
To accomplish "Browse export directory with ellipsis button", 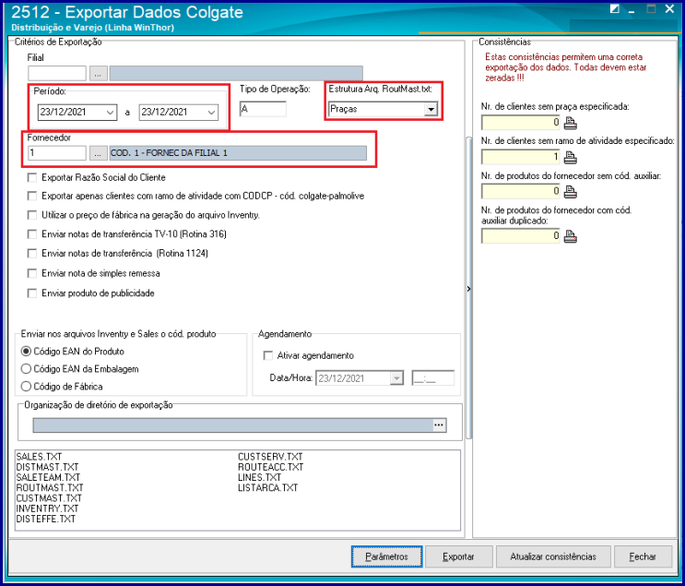I will pos(439,425).
